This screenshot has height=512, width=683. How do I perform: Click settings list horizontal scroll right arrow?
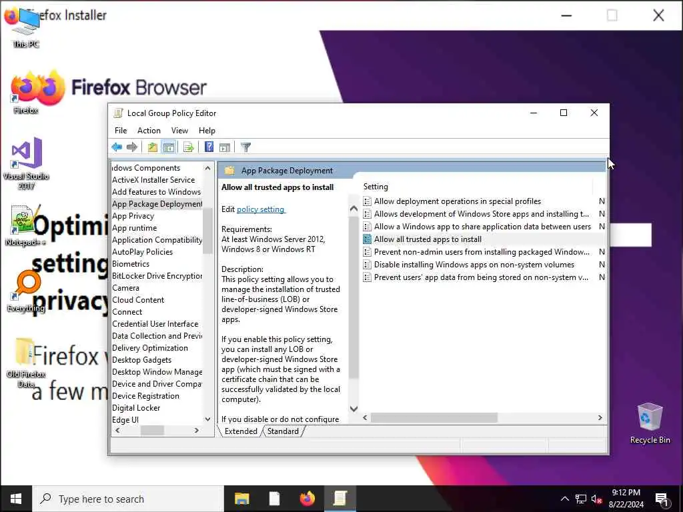600,417
